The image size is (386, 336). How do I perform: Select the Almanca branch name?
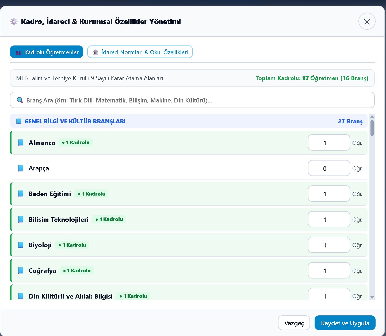(42, 143)
